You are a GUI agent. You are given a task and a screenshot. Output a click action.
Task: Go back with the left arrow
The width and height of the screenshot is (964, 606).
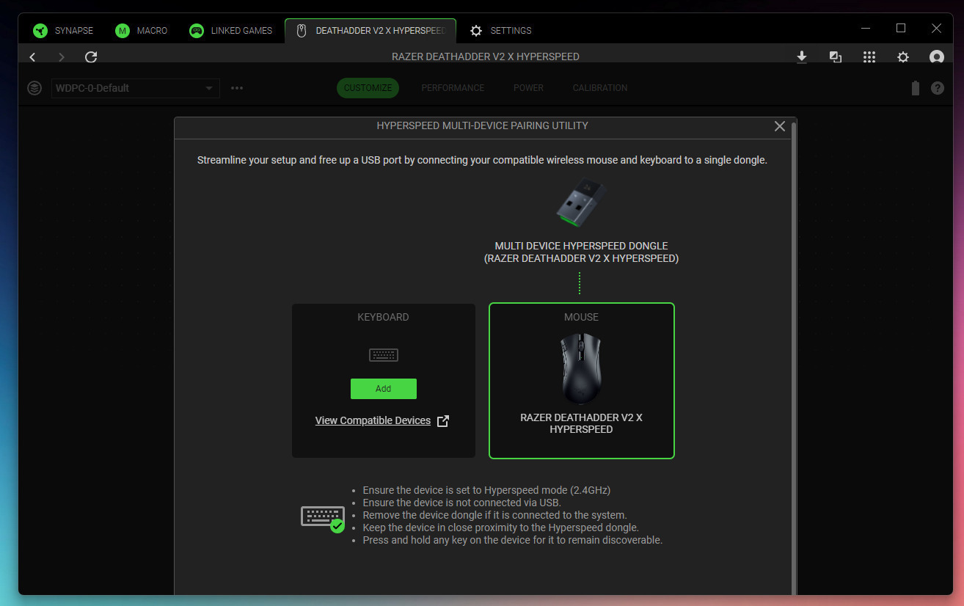coord(32,56)
